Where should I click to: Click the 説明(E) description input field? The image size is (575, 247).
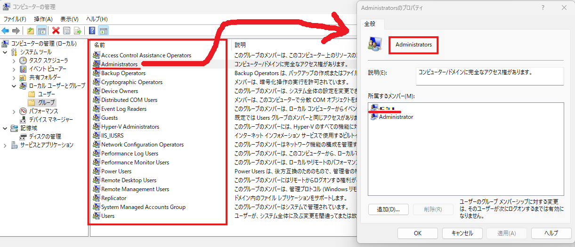tap(490, 76)
